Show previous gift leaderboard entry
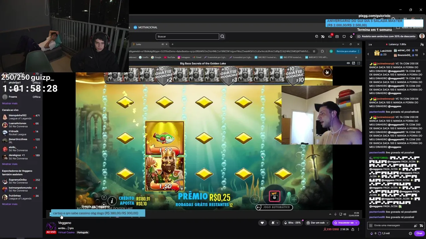The width and height of the screenshot is (426, 239). 368,54
